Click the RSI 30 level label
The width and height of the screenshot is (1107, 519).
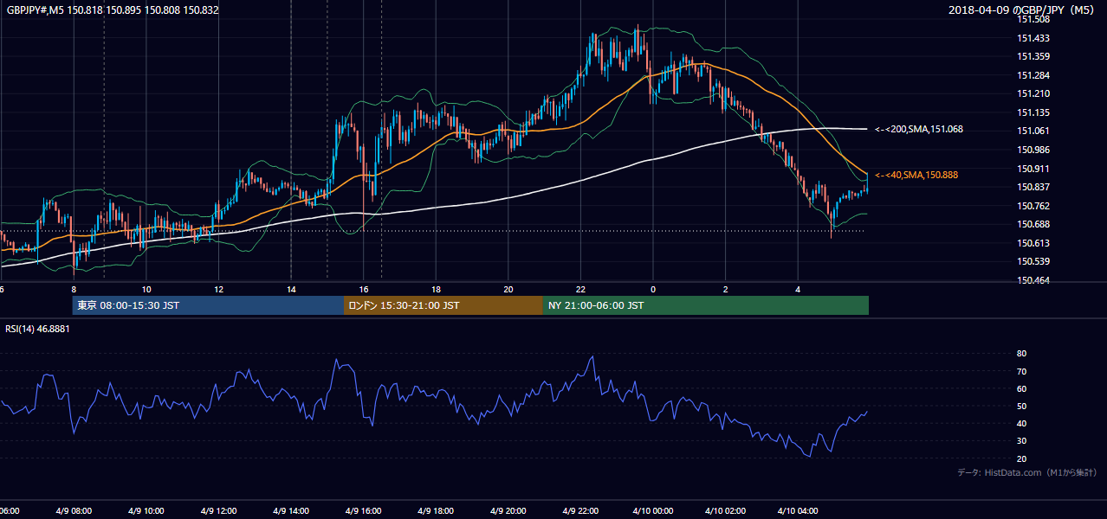tap(1021, 441)
